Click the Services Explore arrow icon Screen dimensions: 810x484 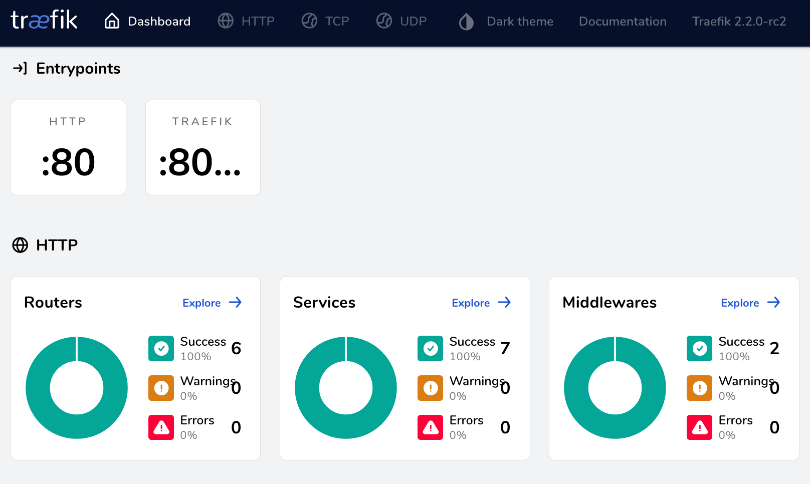(504, 302)
